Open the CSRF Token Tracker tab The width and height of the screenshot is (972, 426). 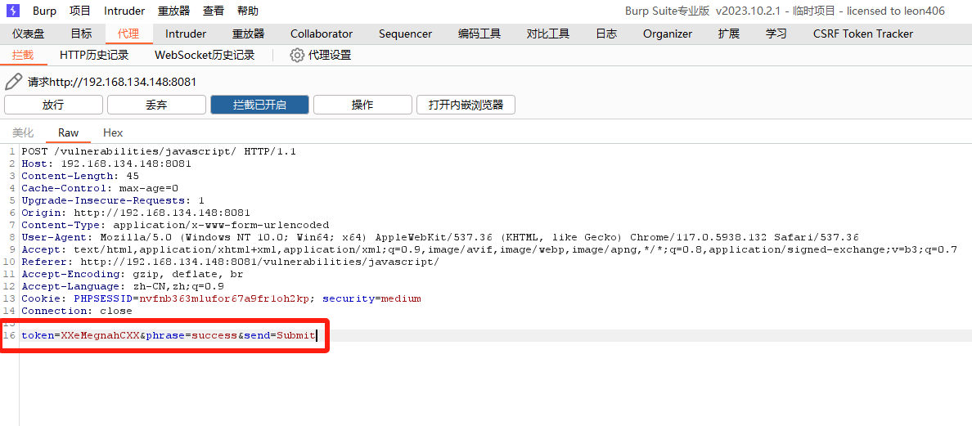click(863, 34)
